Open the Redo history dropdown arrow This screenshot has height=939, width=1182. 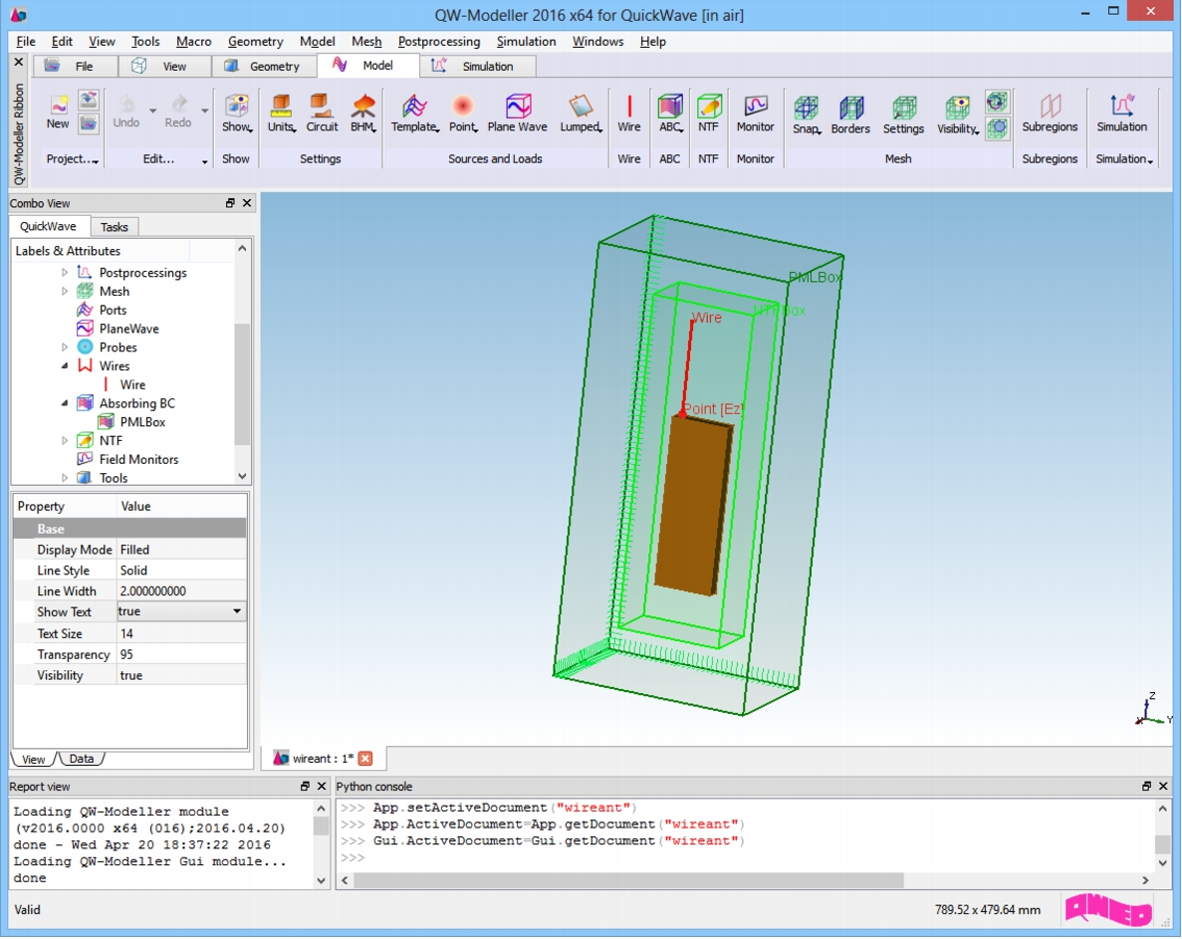click(x=204, y=111)
